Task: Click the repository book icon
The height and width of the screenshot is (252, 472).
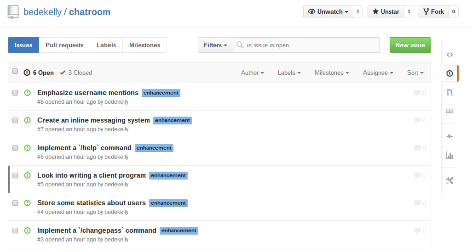Action: [x=13, y=12]
